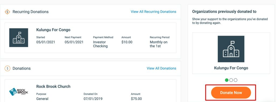The image size is (276, 102).
Task: Click Kulungu For Congo name under organization image
Action: tap(231, 68)
